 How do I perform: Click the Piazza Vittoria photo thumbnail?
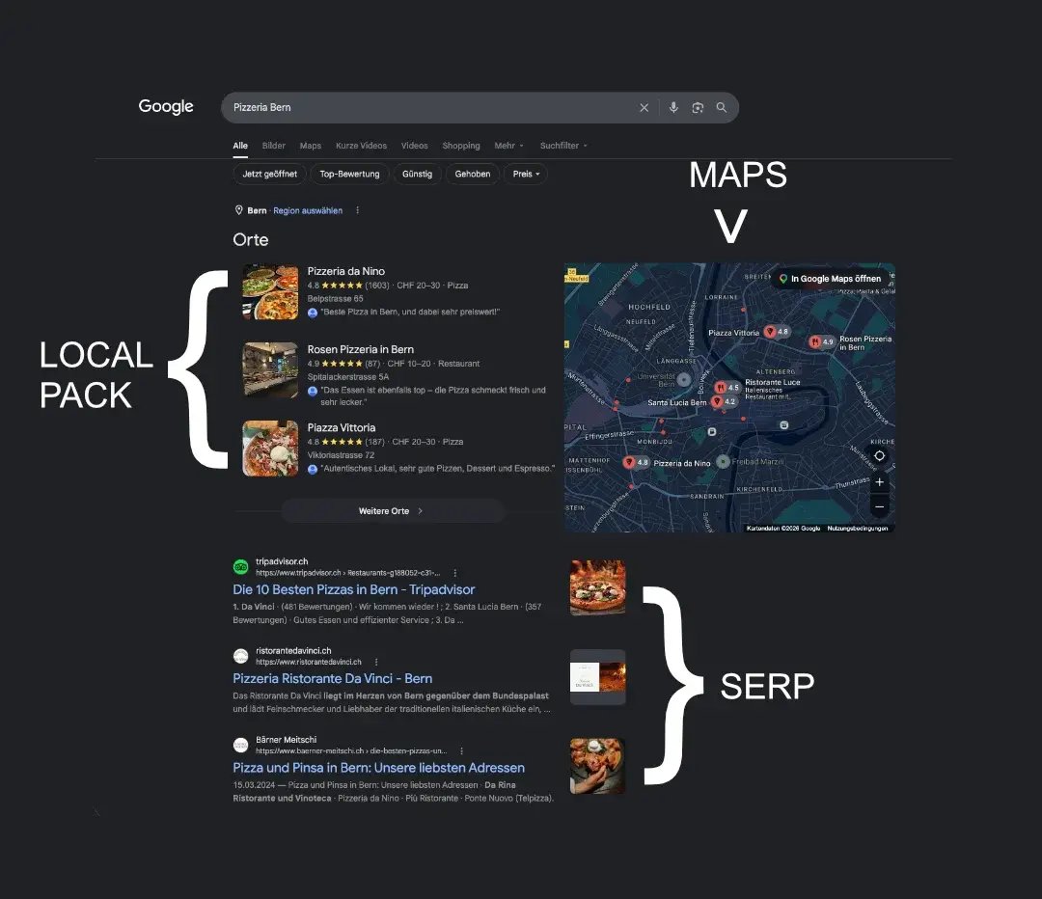pyautogui.click(x=270, y=449)
